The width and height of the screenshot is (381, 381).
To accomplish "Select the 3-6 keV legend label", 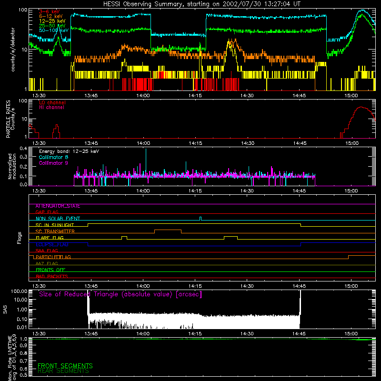I will [x=50, y=11].
